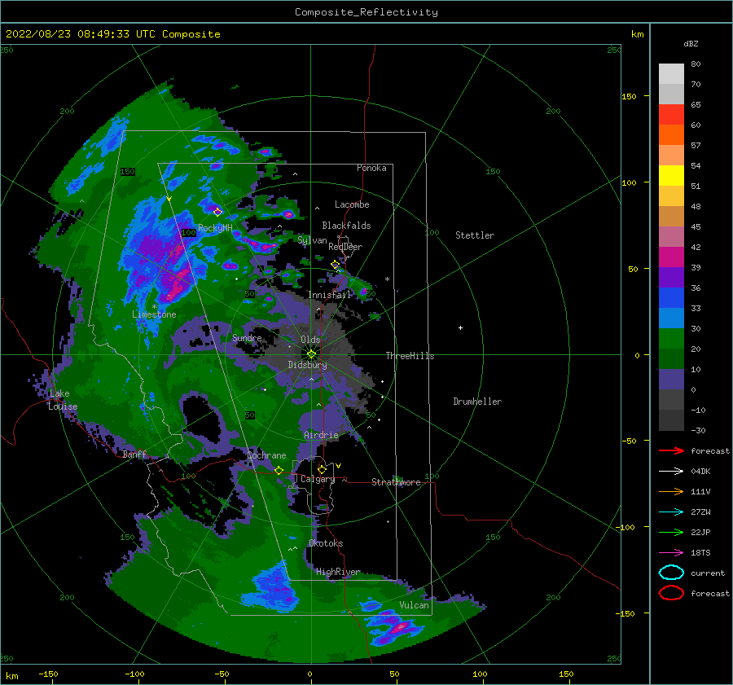Click the blue 36 dBZ legend swatch
Viewport: 733px width, 685px height.
tap(671, 297)
